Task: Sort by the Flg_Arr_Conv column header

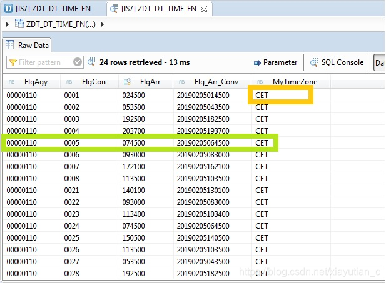Action: (212, 82)
